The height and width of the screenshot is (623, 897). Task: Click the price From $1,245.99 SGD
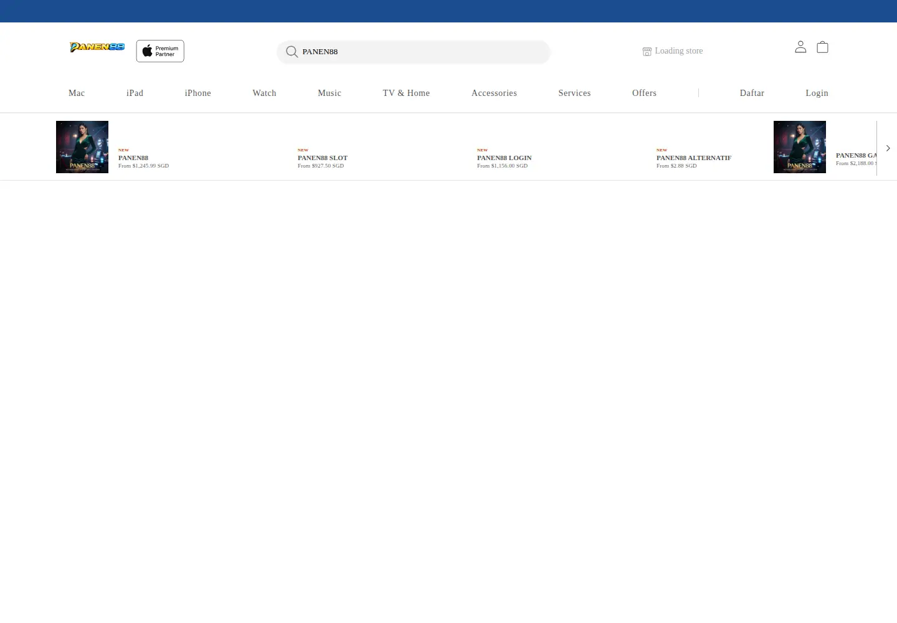click(x=144, y=166)
